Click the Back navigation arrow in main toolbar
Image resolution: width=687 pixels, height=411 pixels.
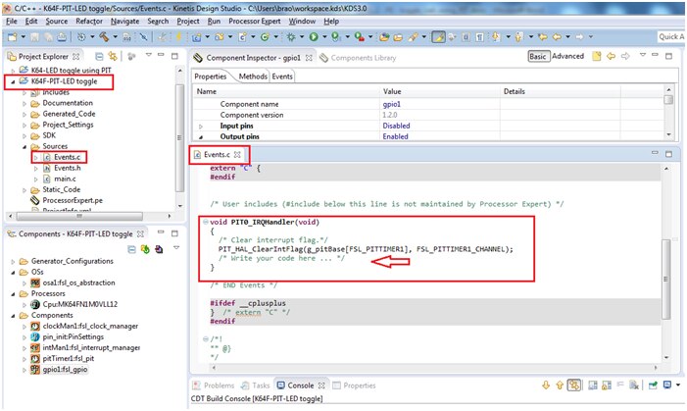pos(557,37)
